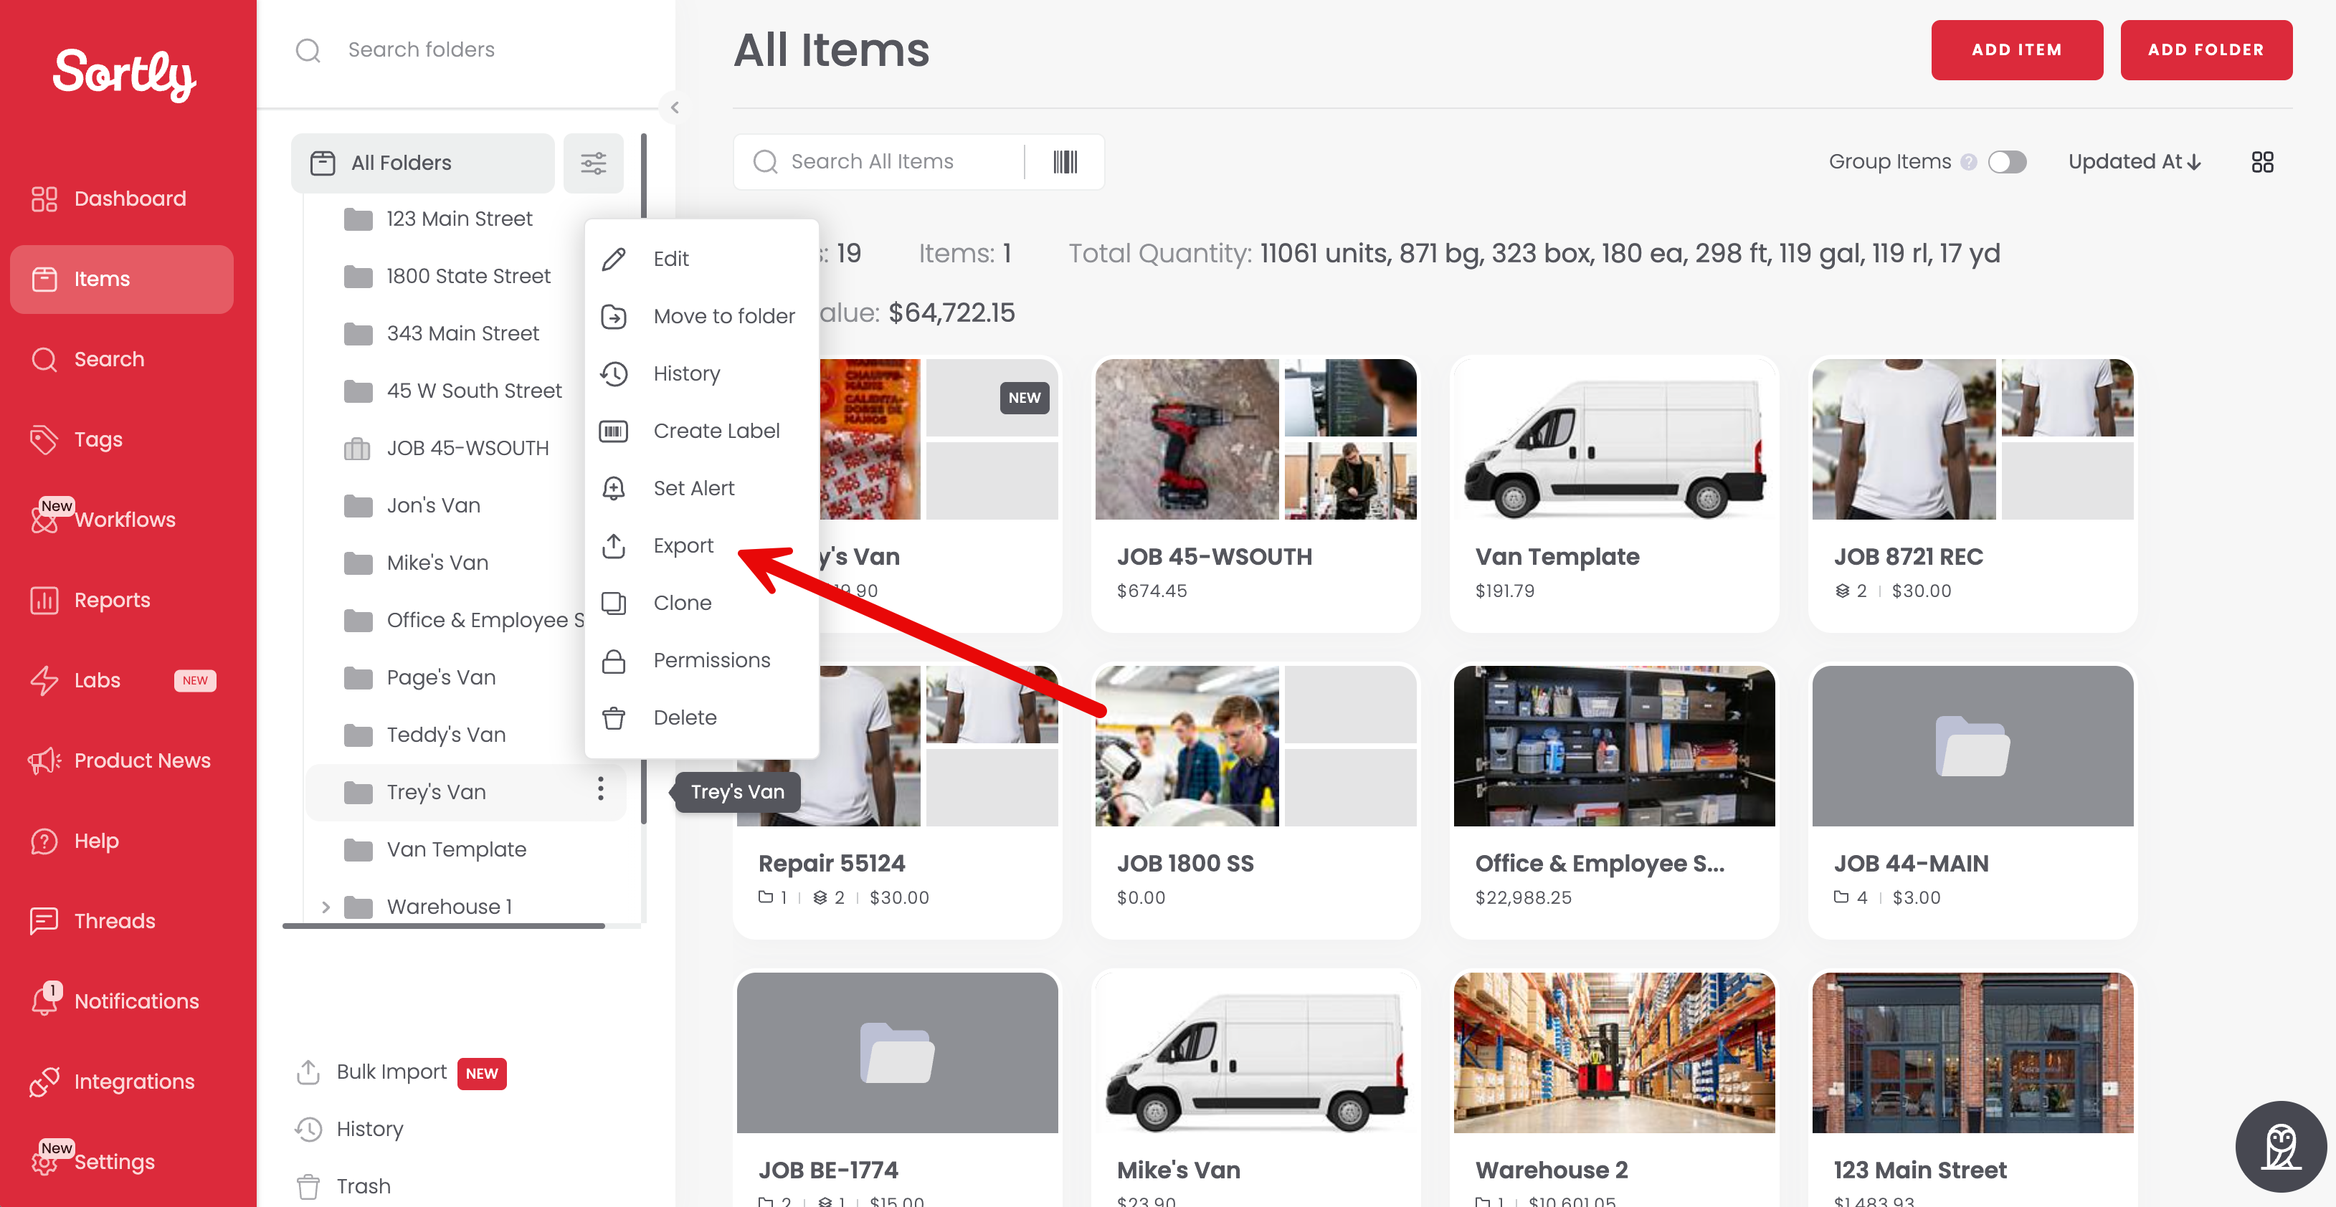Viewport: 2336px width, 1207px height.
Task: Choose Clone from the menu
Action: [x=702, y=603]
